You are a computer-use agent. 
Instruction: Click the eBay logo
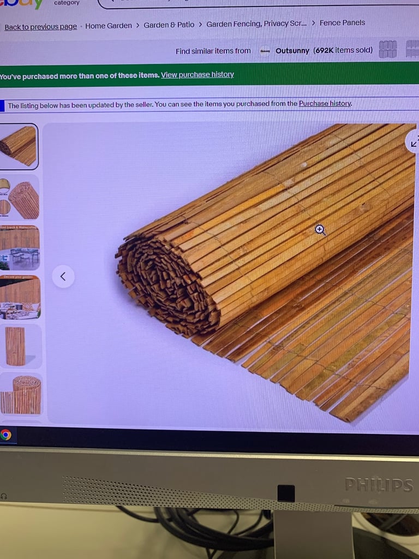tap(21, 4)
